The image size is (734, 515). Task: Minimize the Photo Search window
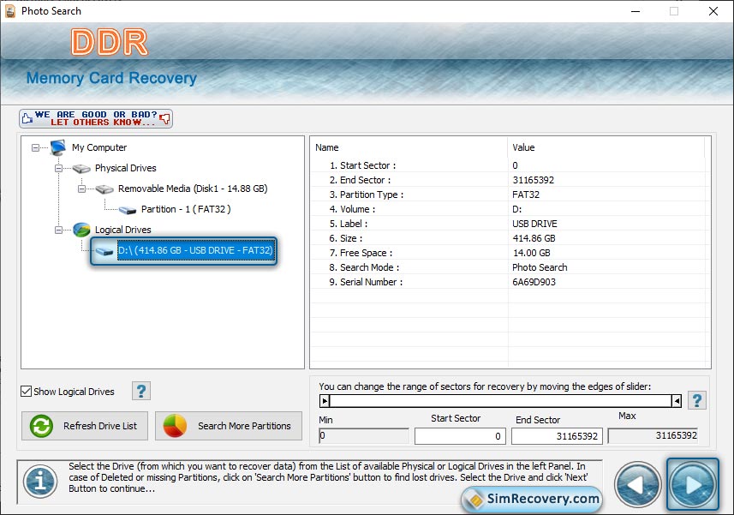tap(636, 11)
